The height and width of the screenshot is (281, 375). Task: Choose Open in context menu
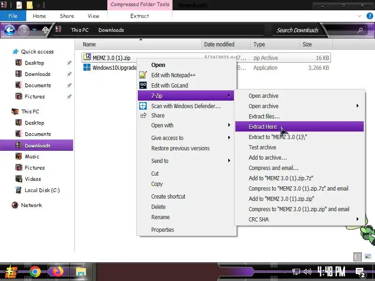pos(158,65)
